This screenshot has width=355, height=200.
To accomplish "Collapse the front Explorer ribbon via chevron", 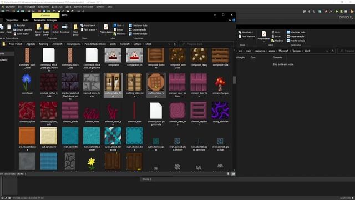I will click(230, 20).
